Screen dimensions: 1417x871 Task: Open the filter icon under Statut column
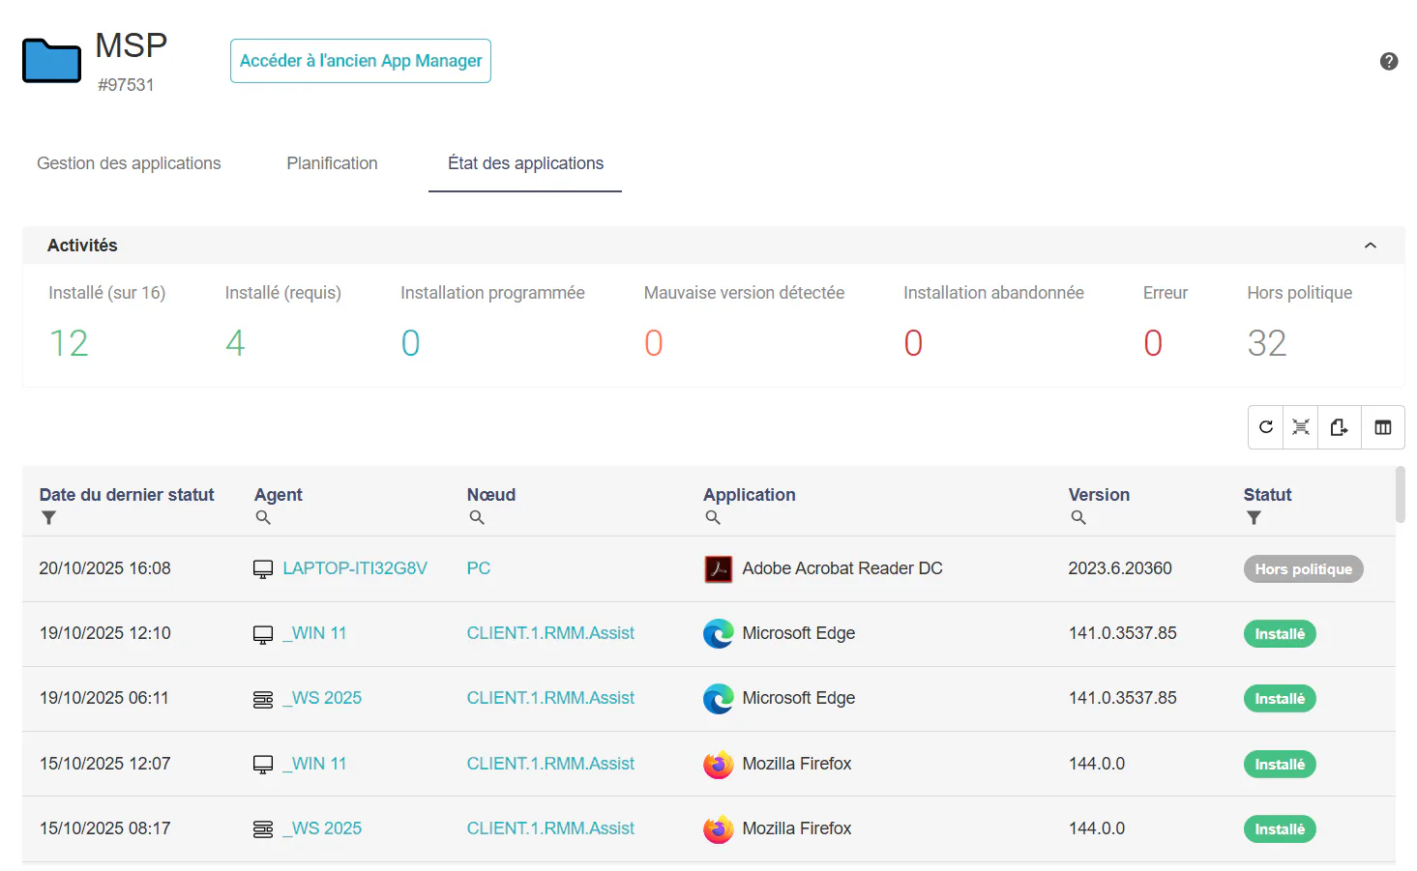coord(1254,518)
